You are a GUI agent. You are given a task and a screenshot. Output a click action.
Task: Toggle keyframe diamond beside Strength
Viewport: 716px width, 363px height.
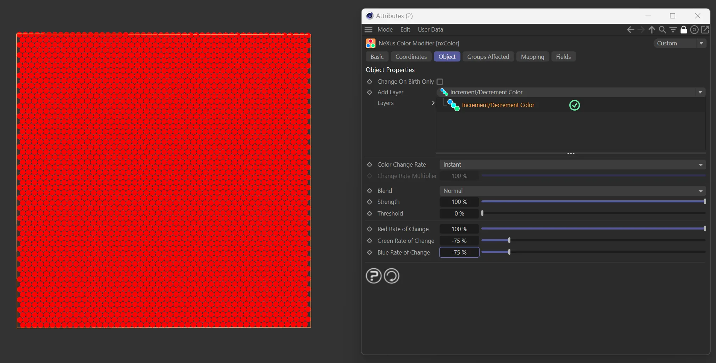point(369,202)
